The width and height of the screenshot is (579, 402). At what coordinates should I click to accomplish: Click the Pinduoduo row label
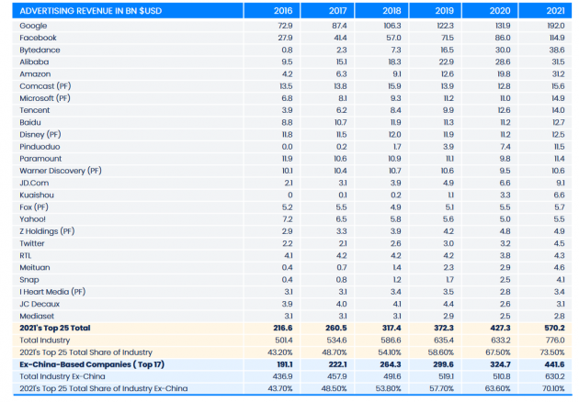coord(40,147)
